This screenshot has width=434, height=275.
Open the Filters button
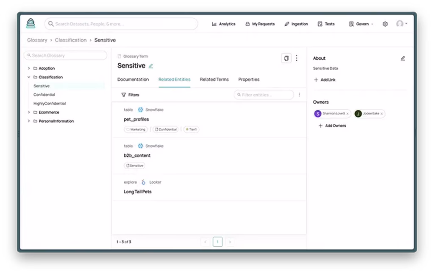click(x=130, y=95)
